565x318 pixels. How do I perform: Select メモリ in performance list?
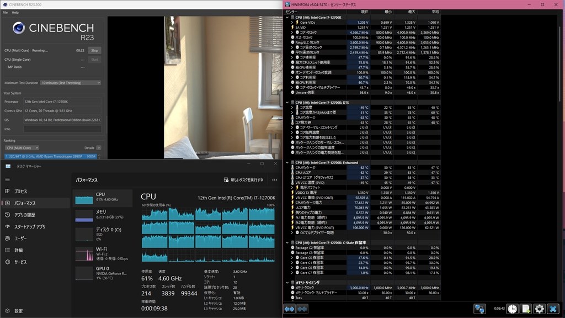click(103, 215)
